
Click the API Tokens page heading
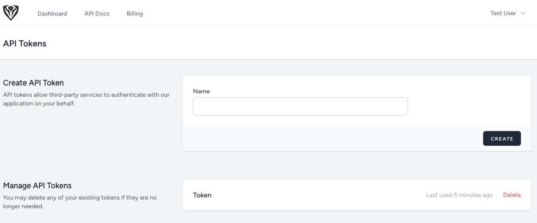point(25,43)
